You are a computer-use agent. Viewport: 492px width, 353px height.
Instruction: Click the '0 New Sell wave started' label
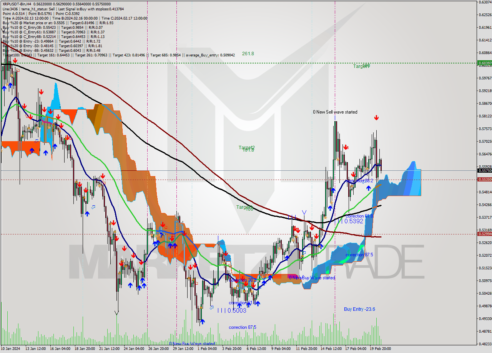pyautogui.click(x=335, y=112)
